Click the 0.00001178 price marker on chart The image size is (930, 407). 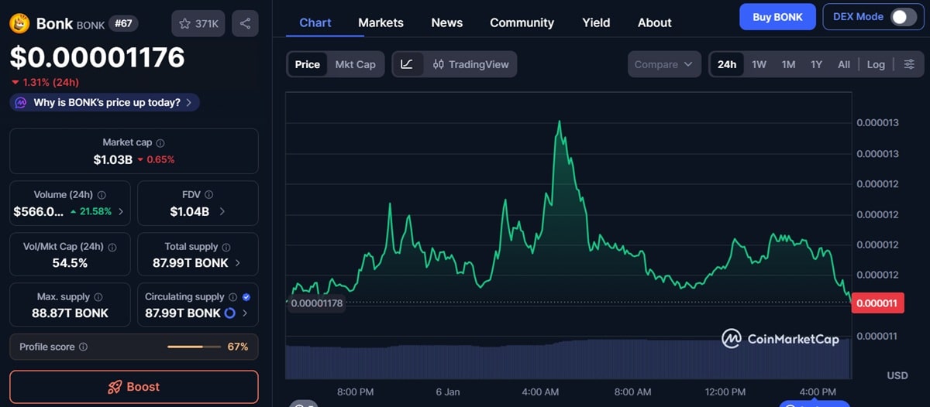point(316,303)
